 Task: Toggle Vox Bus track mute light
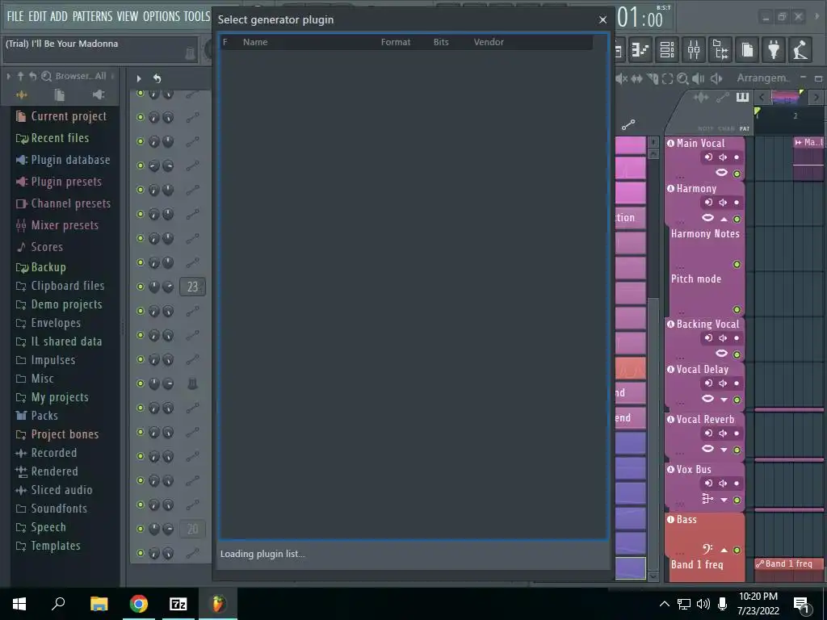737,500
